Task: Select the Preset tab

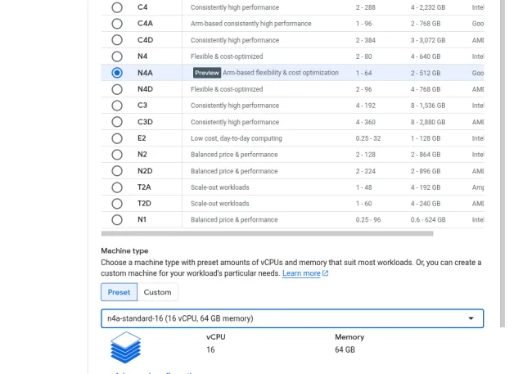Action: tap(119, 292)
